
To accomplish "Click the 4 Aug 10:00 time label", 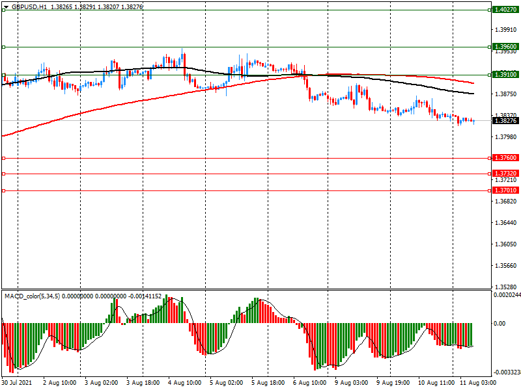I will pyautogui.click(x=185, y=382).
